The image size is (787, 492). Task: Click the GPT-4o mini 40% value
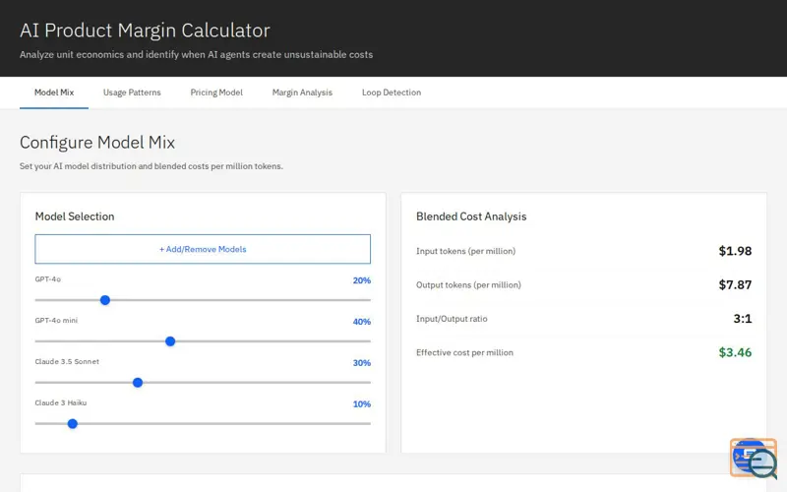tap(361, 322)
